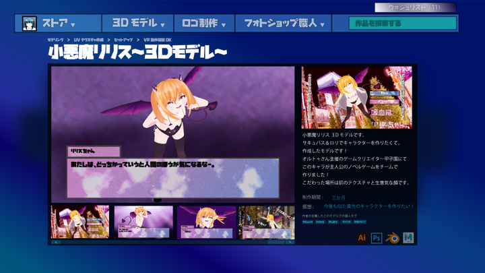Click the Blender logo icon

392,238
